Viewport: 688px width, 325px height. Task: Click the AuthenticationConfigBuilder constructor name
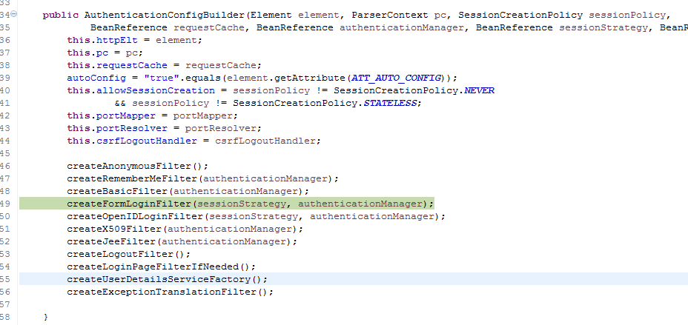point(165,15)
